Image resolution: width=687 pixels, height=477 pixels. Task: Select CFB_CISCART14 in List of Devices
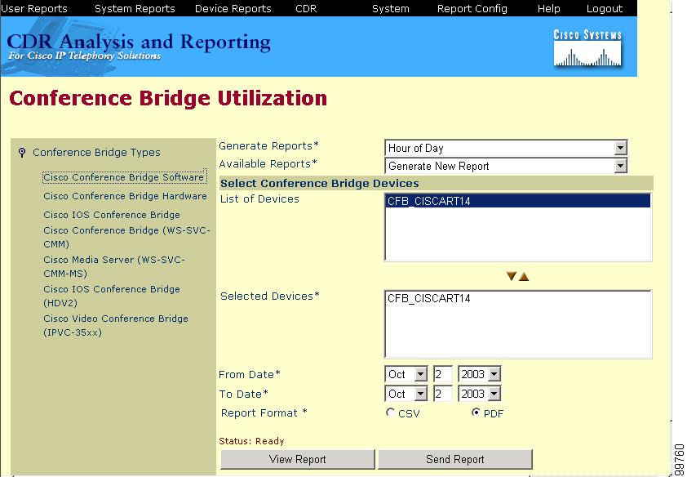pyautogui.click(x=518, y=201)
